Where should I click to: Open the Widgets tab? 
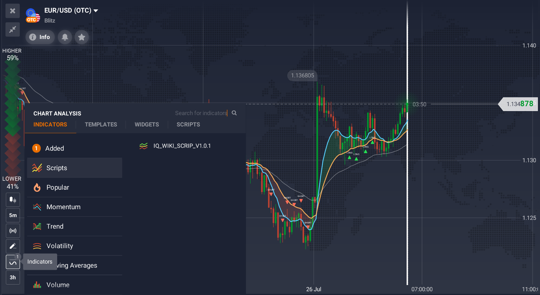click(x=147, y=125)
